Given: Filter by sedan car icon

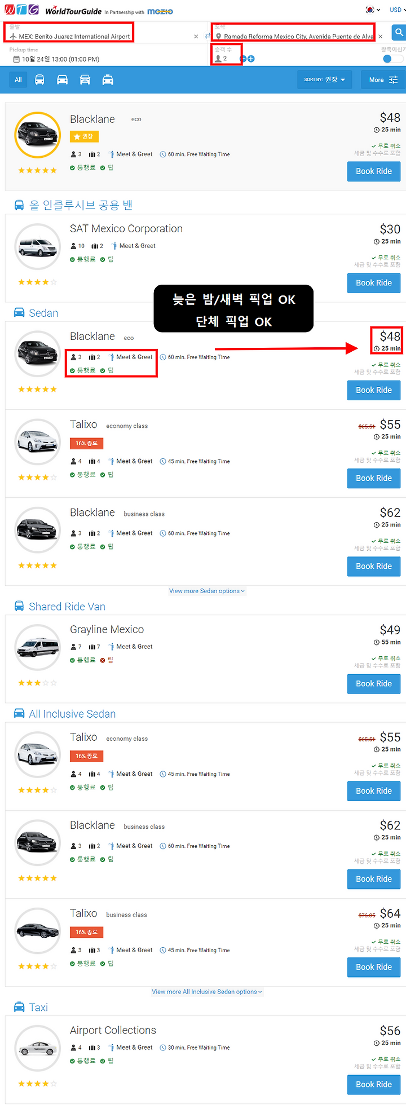Looking at the screenshot, I should [x=63, y=79].
